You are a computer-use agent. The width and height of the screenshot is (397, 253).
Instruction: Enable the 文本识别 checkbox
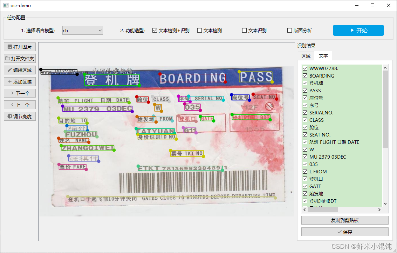coord(244,31)
